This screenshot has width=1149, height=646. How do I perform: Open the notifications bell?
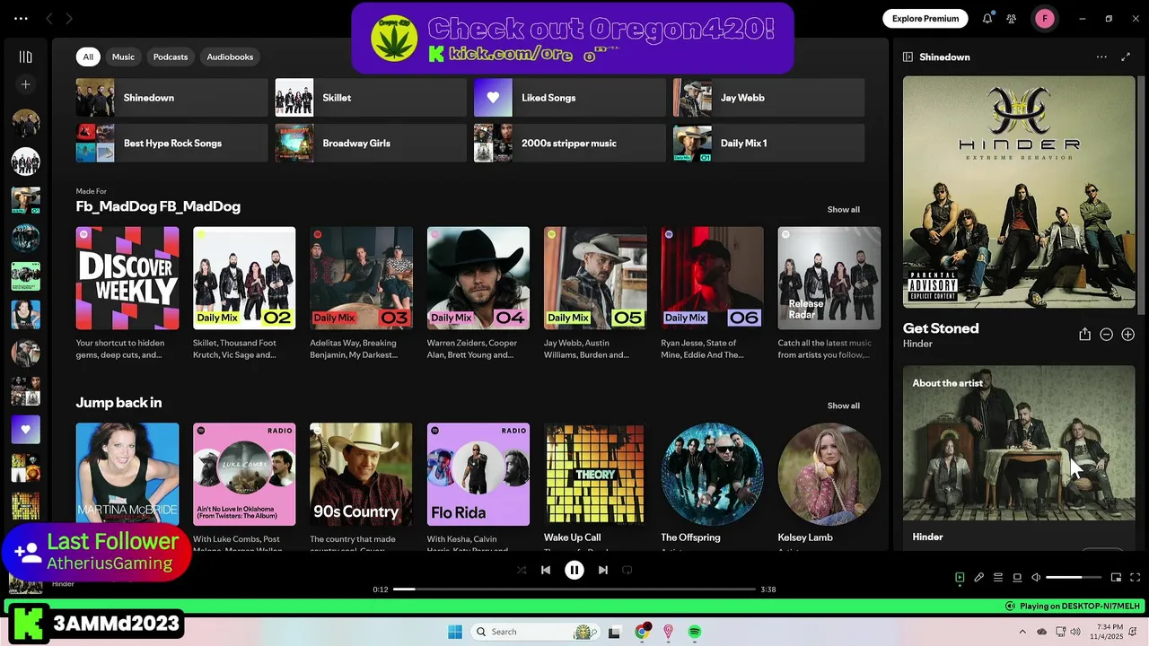coord(987,18)
